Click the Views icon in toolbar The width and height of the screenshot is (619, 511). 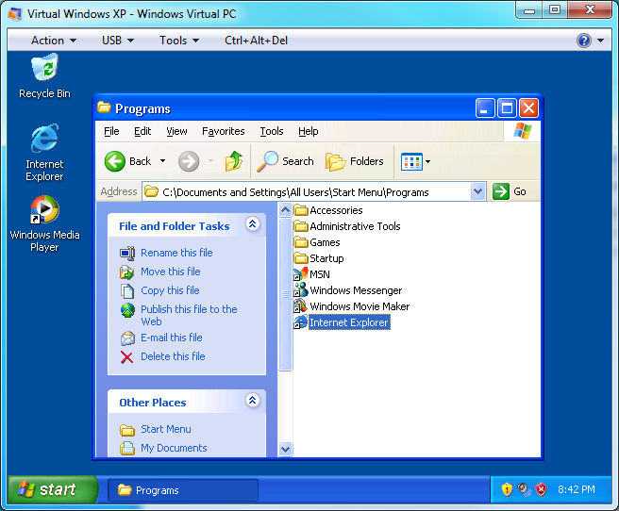click(411, 161)
